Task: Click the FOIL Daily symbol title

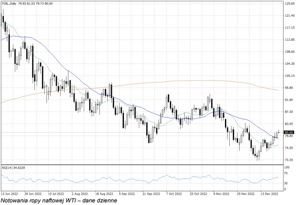Action: pyautogui.click(x=9, y=4)
